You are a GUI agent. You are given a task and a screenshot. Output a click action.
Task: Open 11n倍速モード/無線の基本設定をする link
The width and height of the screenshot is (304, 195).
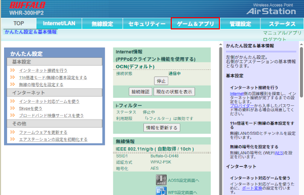[x=53, y=77]
